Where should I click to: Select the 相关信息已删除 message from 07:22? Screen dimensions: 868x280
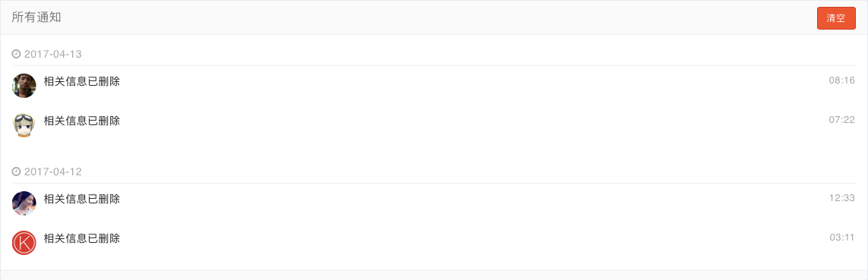(82, 121)
